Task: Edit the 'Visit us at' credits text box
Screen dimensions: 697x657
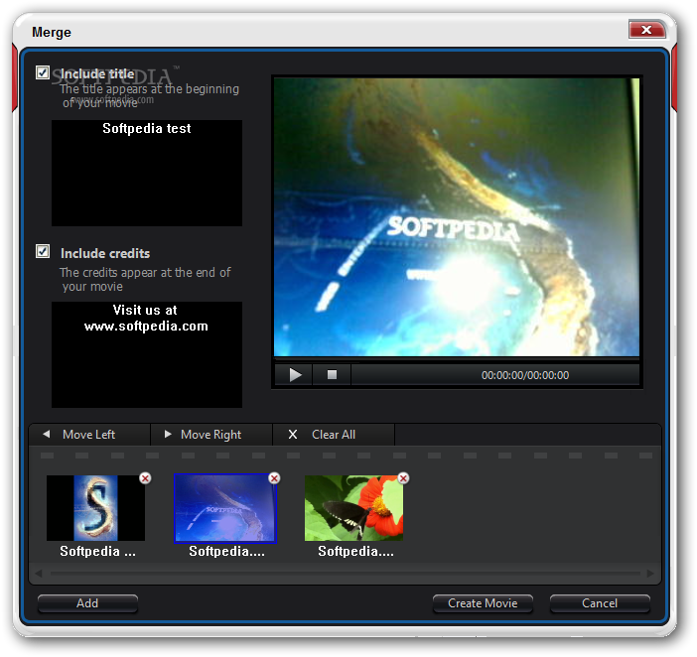Action: [x=147, y=354]
